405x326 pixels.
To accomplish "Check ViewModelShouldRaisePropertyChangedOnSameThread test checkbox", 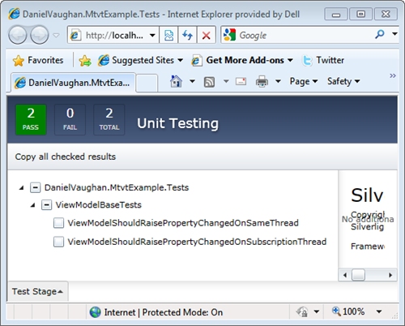I will point(58,223).
